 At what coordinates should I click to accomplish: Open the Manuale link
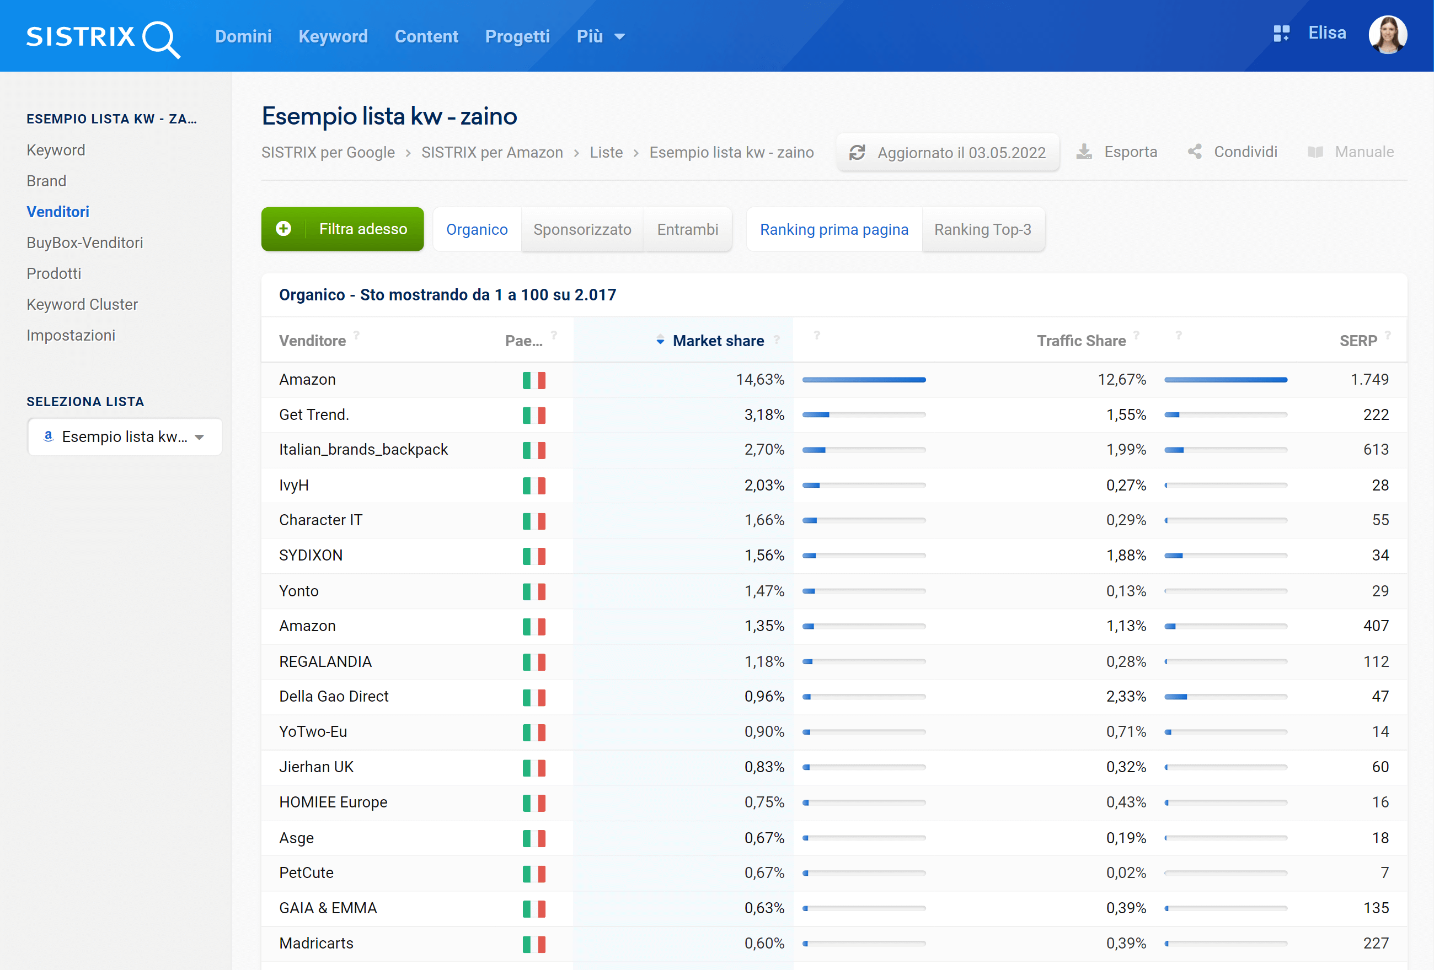pos(1351,152)
